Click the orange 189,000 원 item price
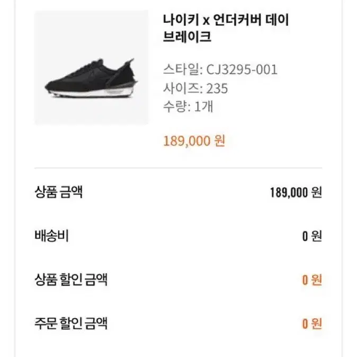Viewport: 357px width, 357px height. click(194, 141)
